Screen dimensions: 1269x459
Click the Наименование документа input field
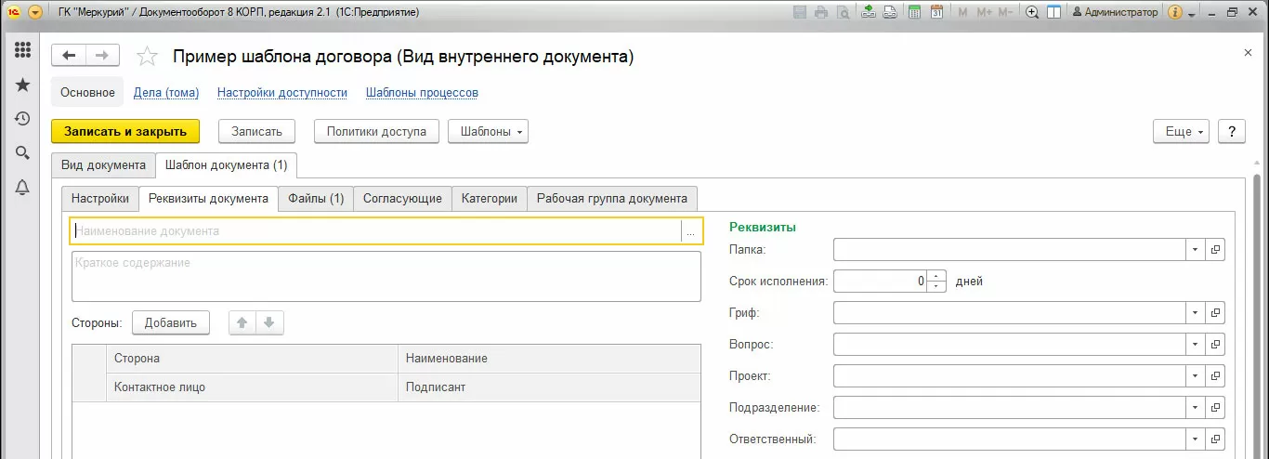[x=375, y=231]
